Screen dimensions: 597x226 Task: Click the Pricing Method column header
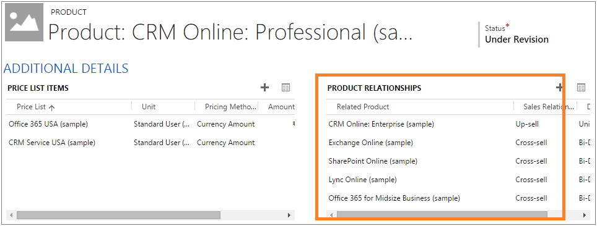tap(231, 107)
